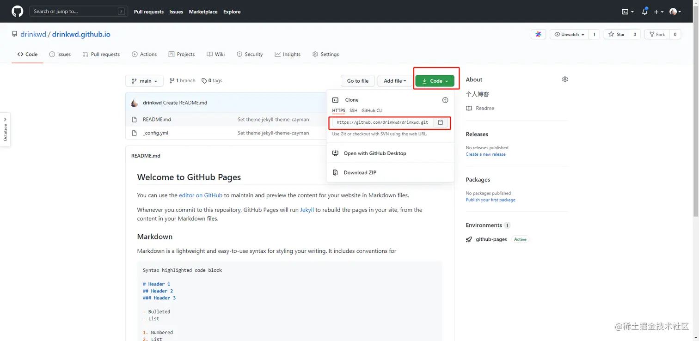Open the user avatar menu
This screenshot has width=699, height=341.
(x=675, y=12)
